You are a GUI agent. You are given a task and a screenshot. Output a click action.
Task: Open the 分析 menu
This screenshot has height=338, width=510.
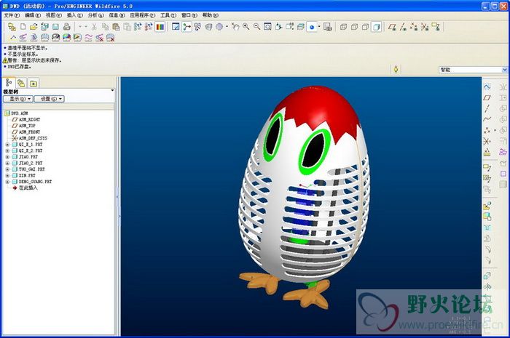(x=95, y=15)
